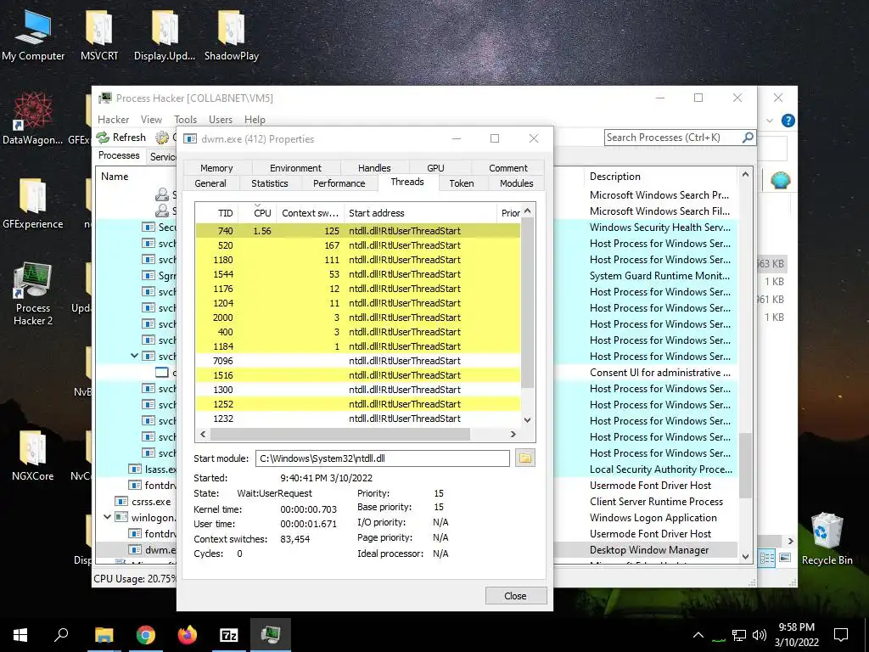
Task: Open the View menu
Action: click(x=151, y=120)
